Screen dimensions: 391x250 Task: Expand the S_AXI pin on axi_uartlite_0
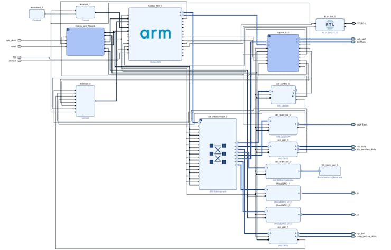pyautogui.click(x=272, y=92)
